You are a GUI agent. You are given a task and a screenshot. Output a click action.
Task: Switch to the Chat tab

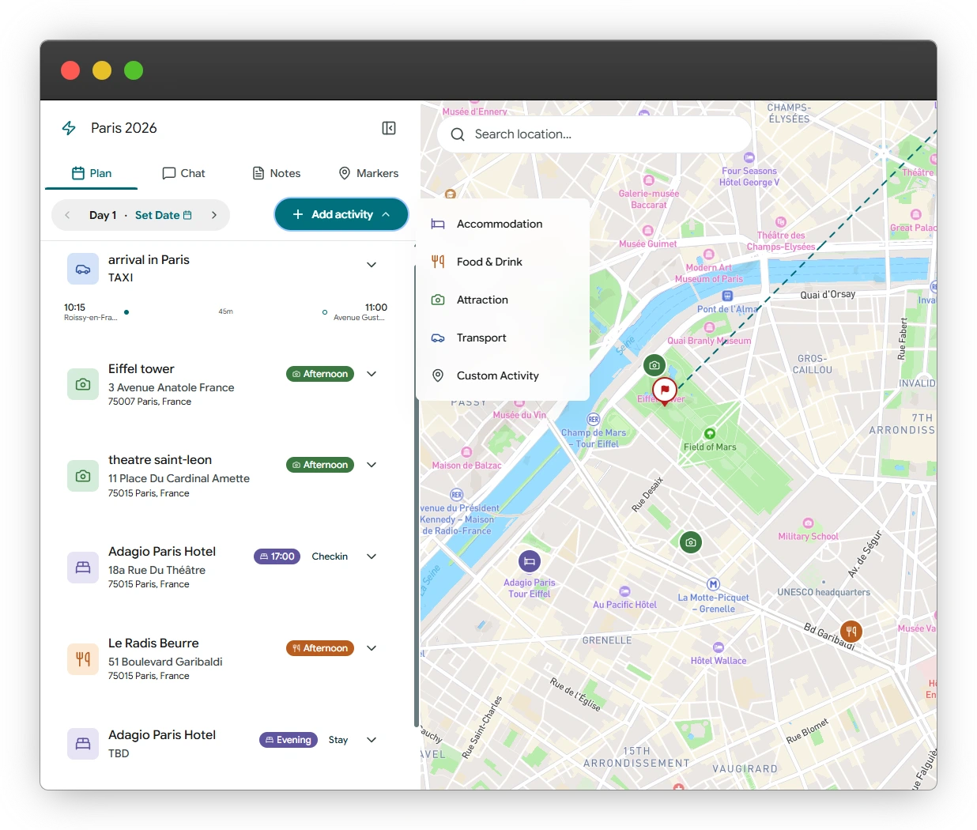point(183,173)
